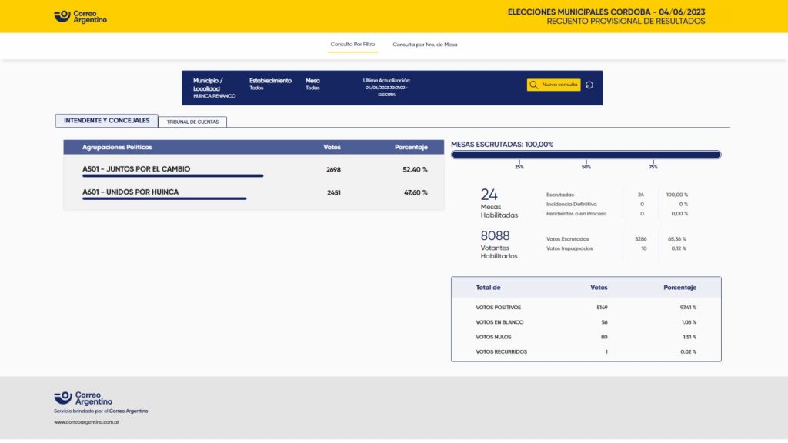
Task: Start a Nueva consulta search
Action: pyautogui.click(x=553, y=85)
